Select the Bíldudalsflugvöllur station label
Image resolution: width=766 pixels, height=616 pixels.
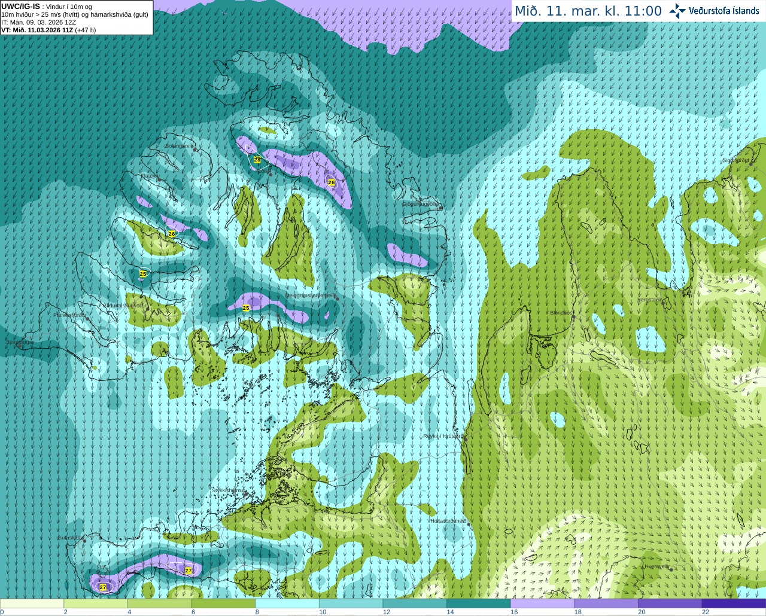(124, 305)
